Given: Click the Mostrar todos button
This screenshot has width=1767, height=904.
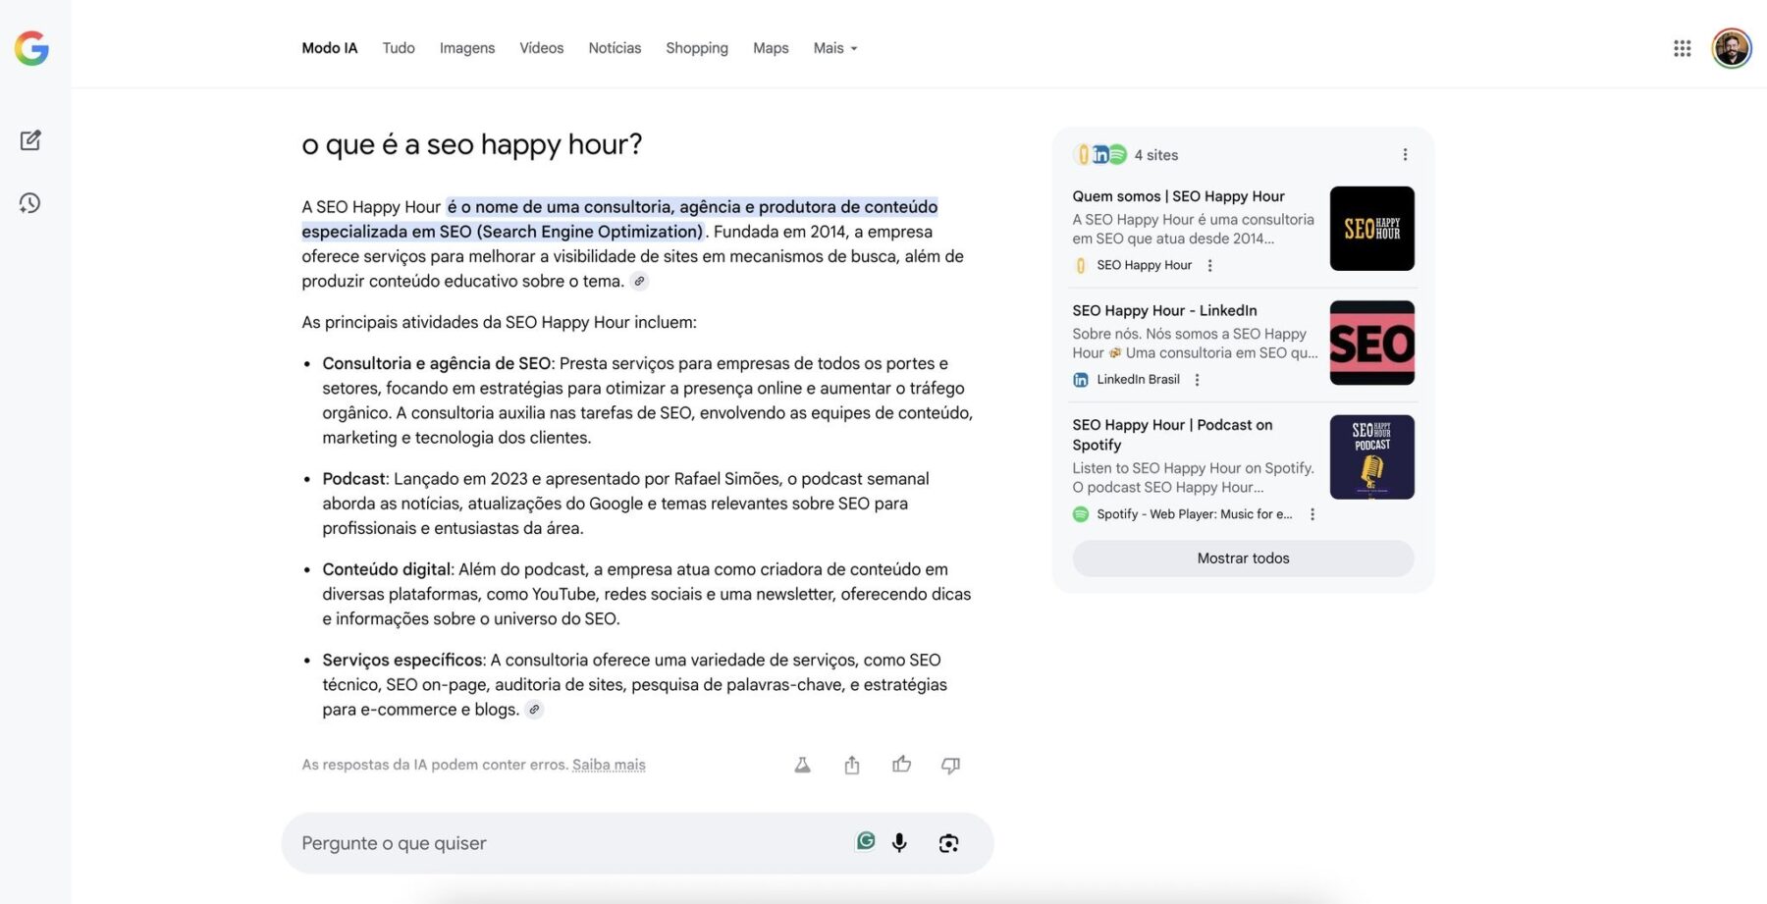Looking at the screenshot, I should point(1243,558).
